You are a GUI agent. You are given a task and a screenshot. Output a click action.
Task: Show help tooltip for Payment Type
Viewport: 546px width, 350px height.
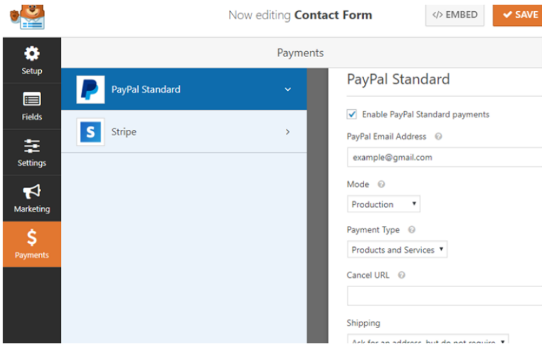click(x=411, y=229)
